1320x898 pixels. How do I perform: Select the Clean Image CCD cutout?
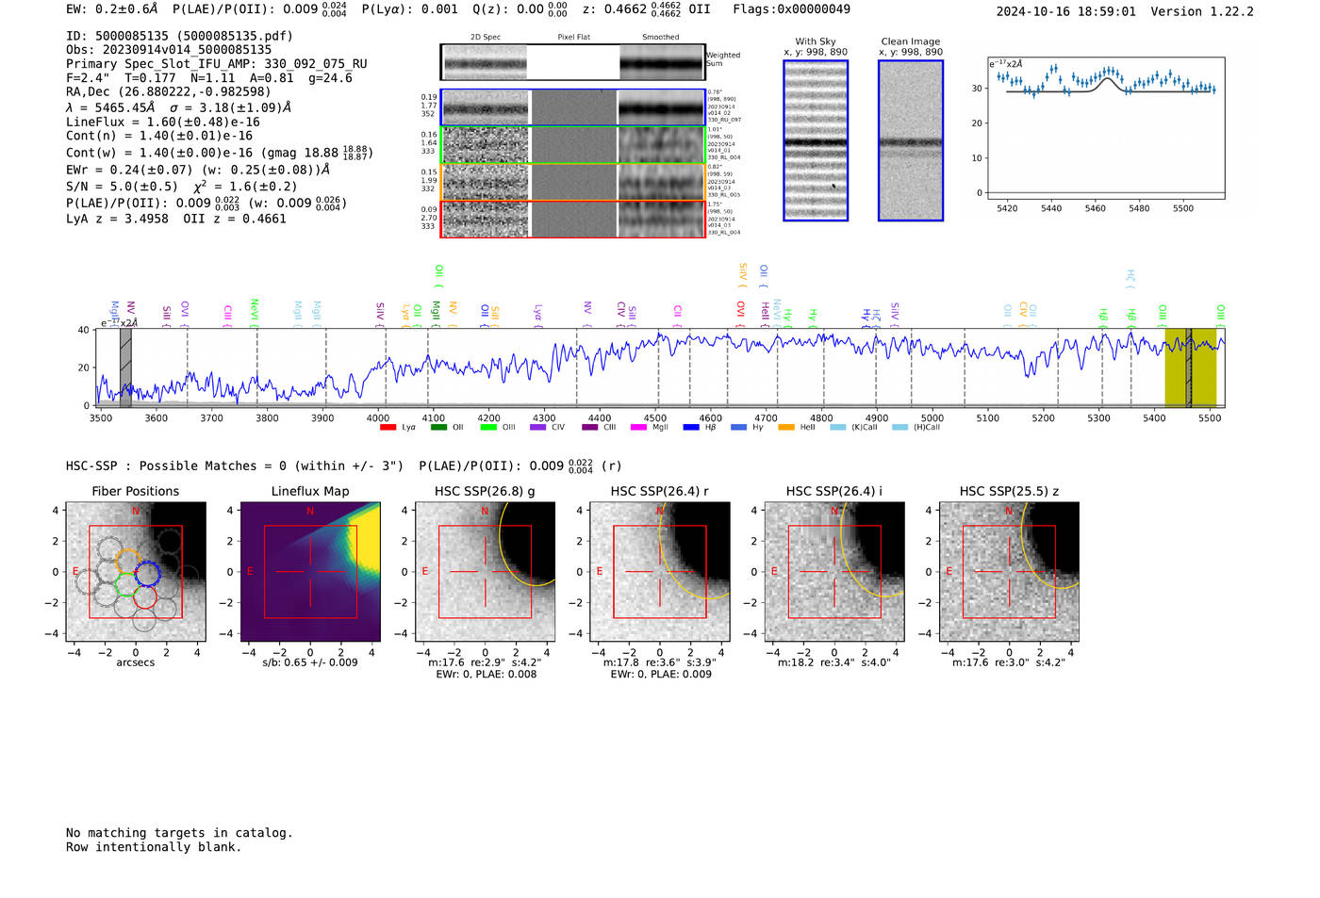pos(911,140)
